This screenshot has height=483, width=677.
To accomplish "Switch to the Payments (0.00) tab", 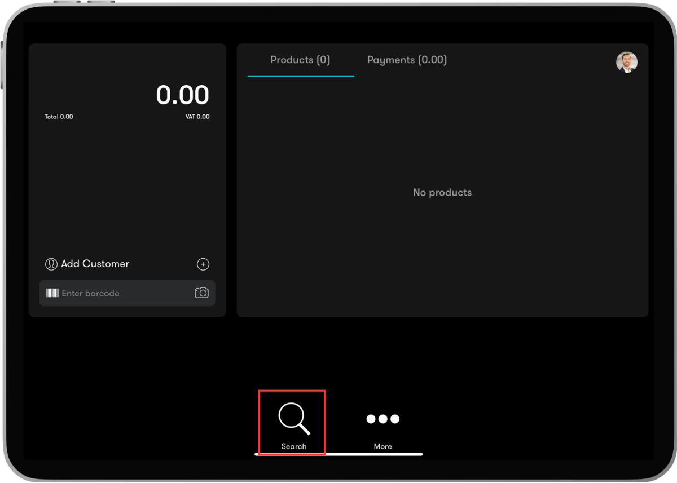I will coord(407,60).
